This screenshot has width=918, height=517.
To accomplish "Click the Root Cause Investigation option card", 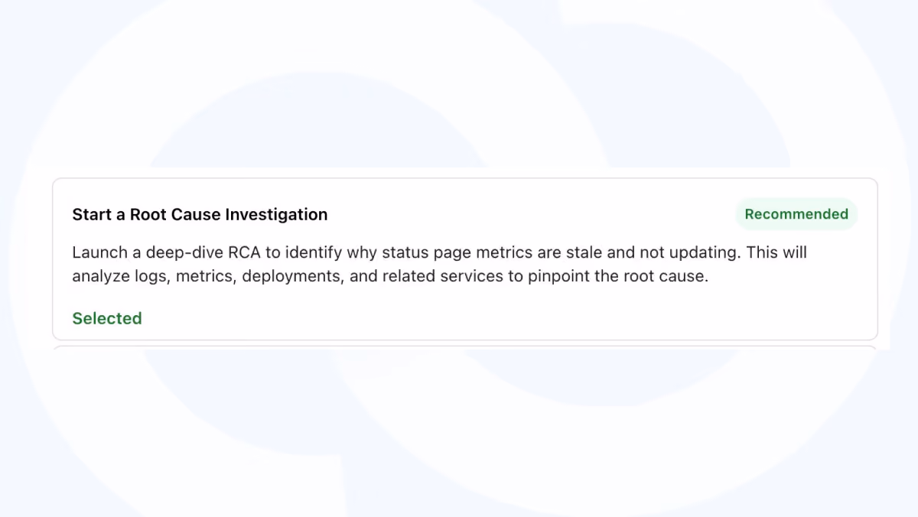I will 465,259.
